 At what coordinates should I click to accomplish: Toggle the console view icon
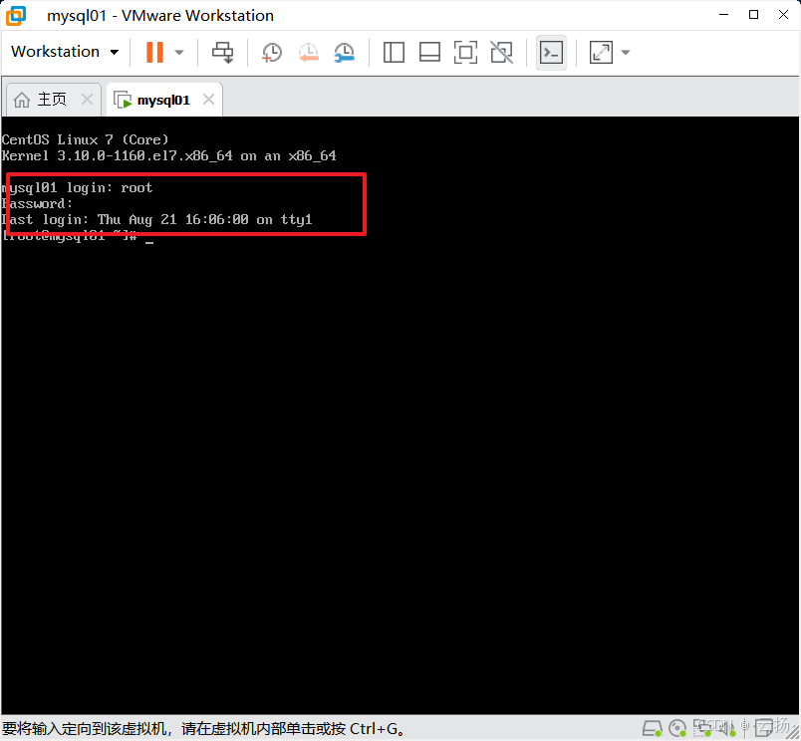click(551, 52)
